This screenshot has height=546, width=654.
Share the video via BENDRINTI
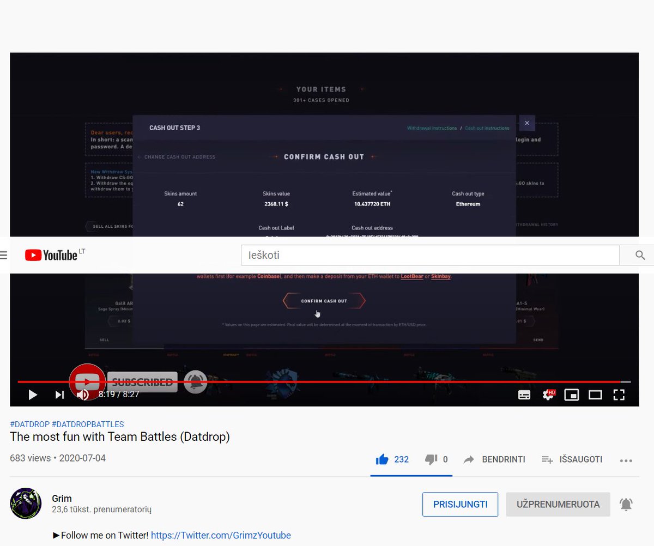click(494, 459)
